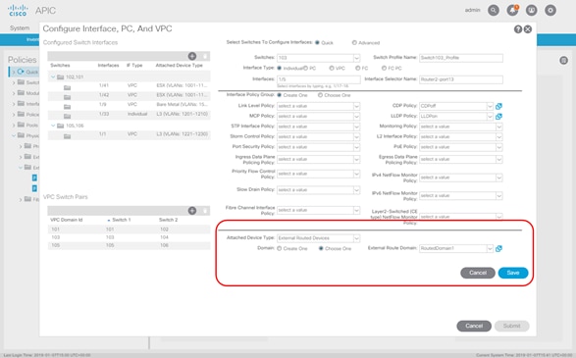Click the Cisco logo
The width and height of the screenshot is (576, 358).
[x=18, y=10]
